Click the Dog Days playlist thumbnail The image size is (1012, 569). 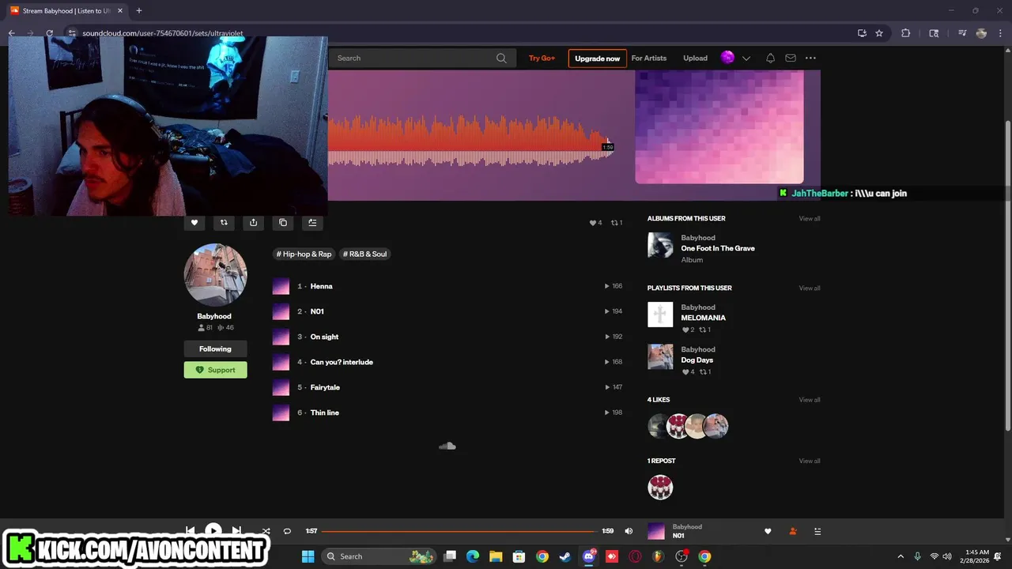[x=660, y=356]
